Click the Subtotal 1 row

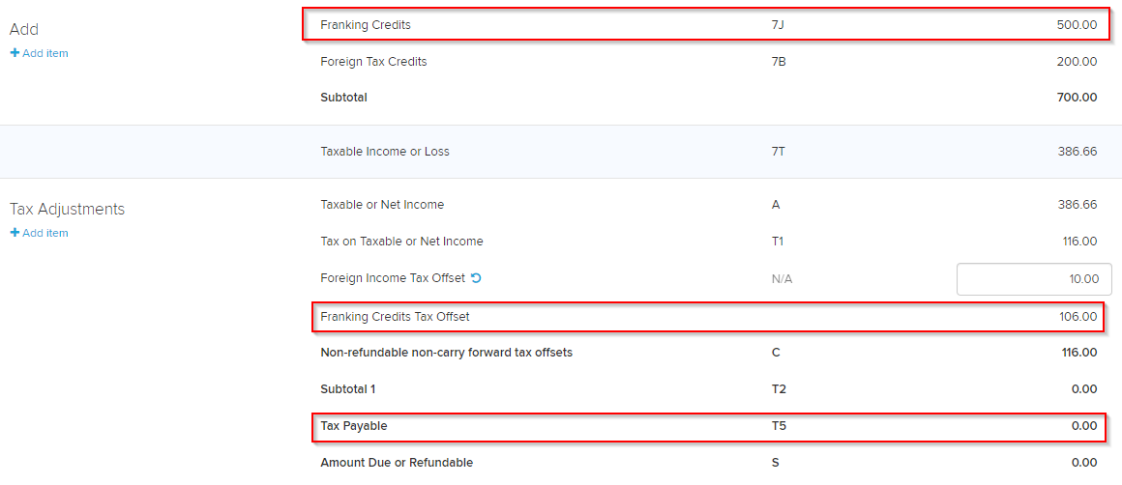pos(708,389)
